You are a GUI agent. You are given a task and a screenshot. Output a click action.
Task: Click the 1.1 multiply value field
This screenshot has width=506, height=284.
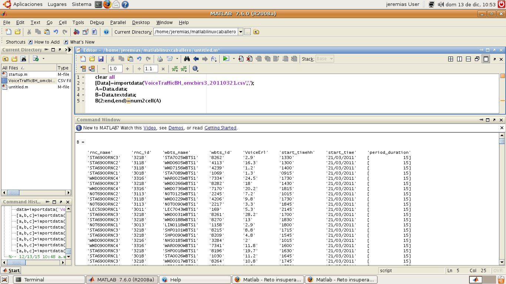(x=151, y=69)
